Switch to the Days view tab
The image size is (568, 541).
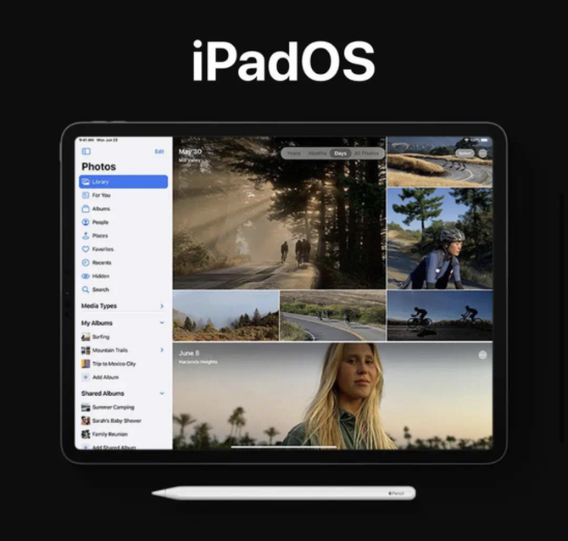click(340, 153)
